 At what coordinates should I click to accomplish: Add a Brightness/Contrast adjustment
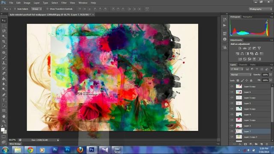tap(240, 48)
